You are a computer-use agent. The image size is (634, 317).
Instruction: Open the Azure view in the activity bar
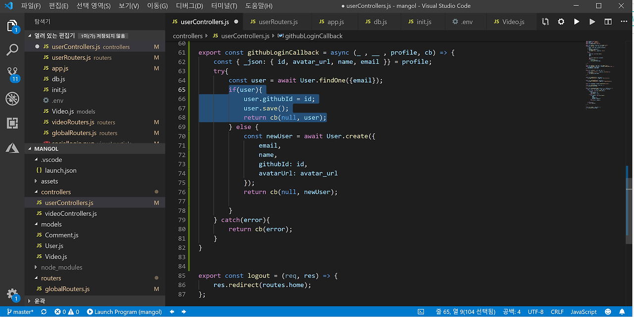coord(12,148)
